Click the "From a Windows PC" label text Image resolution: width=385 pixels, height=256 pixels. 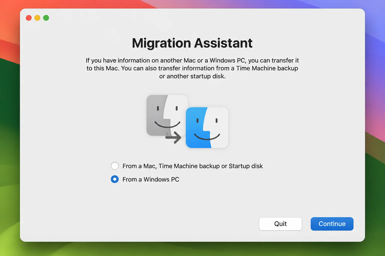151,179
